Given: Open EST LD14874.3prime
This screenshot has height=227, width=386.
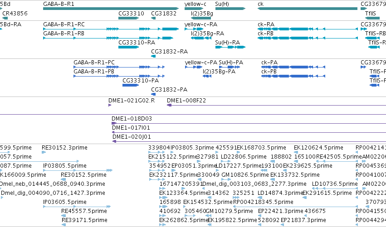Looking at the screenshot, I should tap(280, 193).
